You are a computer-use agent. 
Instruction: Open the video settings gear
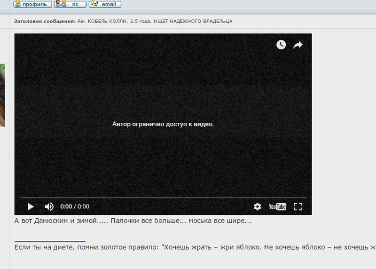click(257, 206)
